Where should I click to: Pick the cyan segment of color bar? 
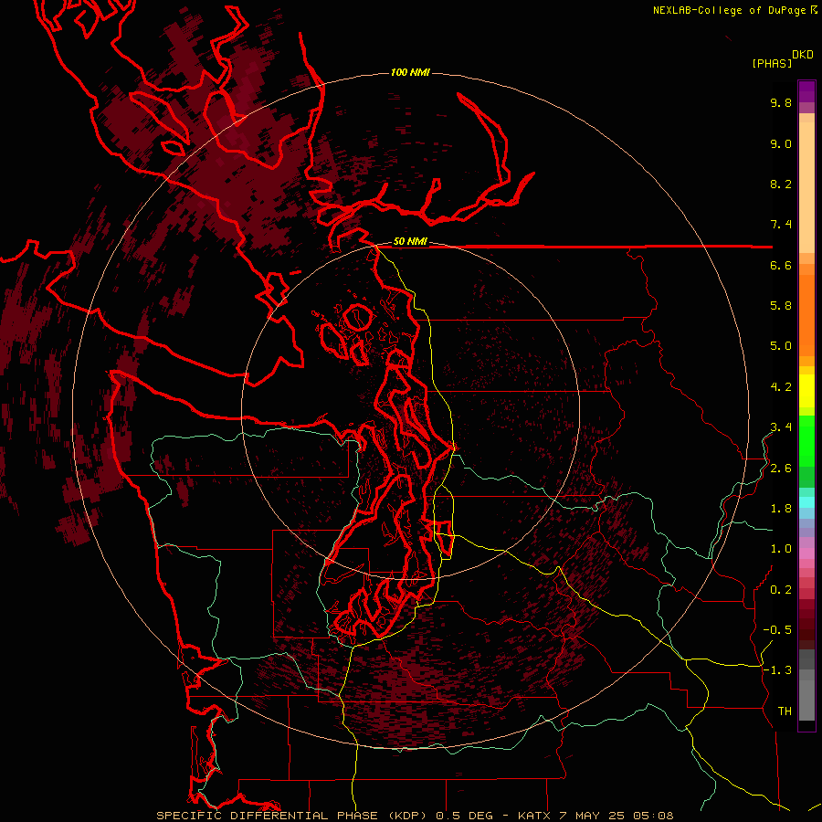[x=806, y=501]
